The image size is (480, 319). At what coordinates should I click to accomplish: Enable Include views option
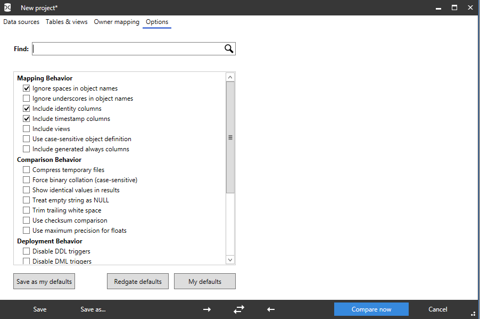(x=26, y=129)
